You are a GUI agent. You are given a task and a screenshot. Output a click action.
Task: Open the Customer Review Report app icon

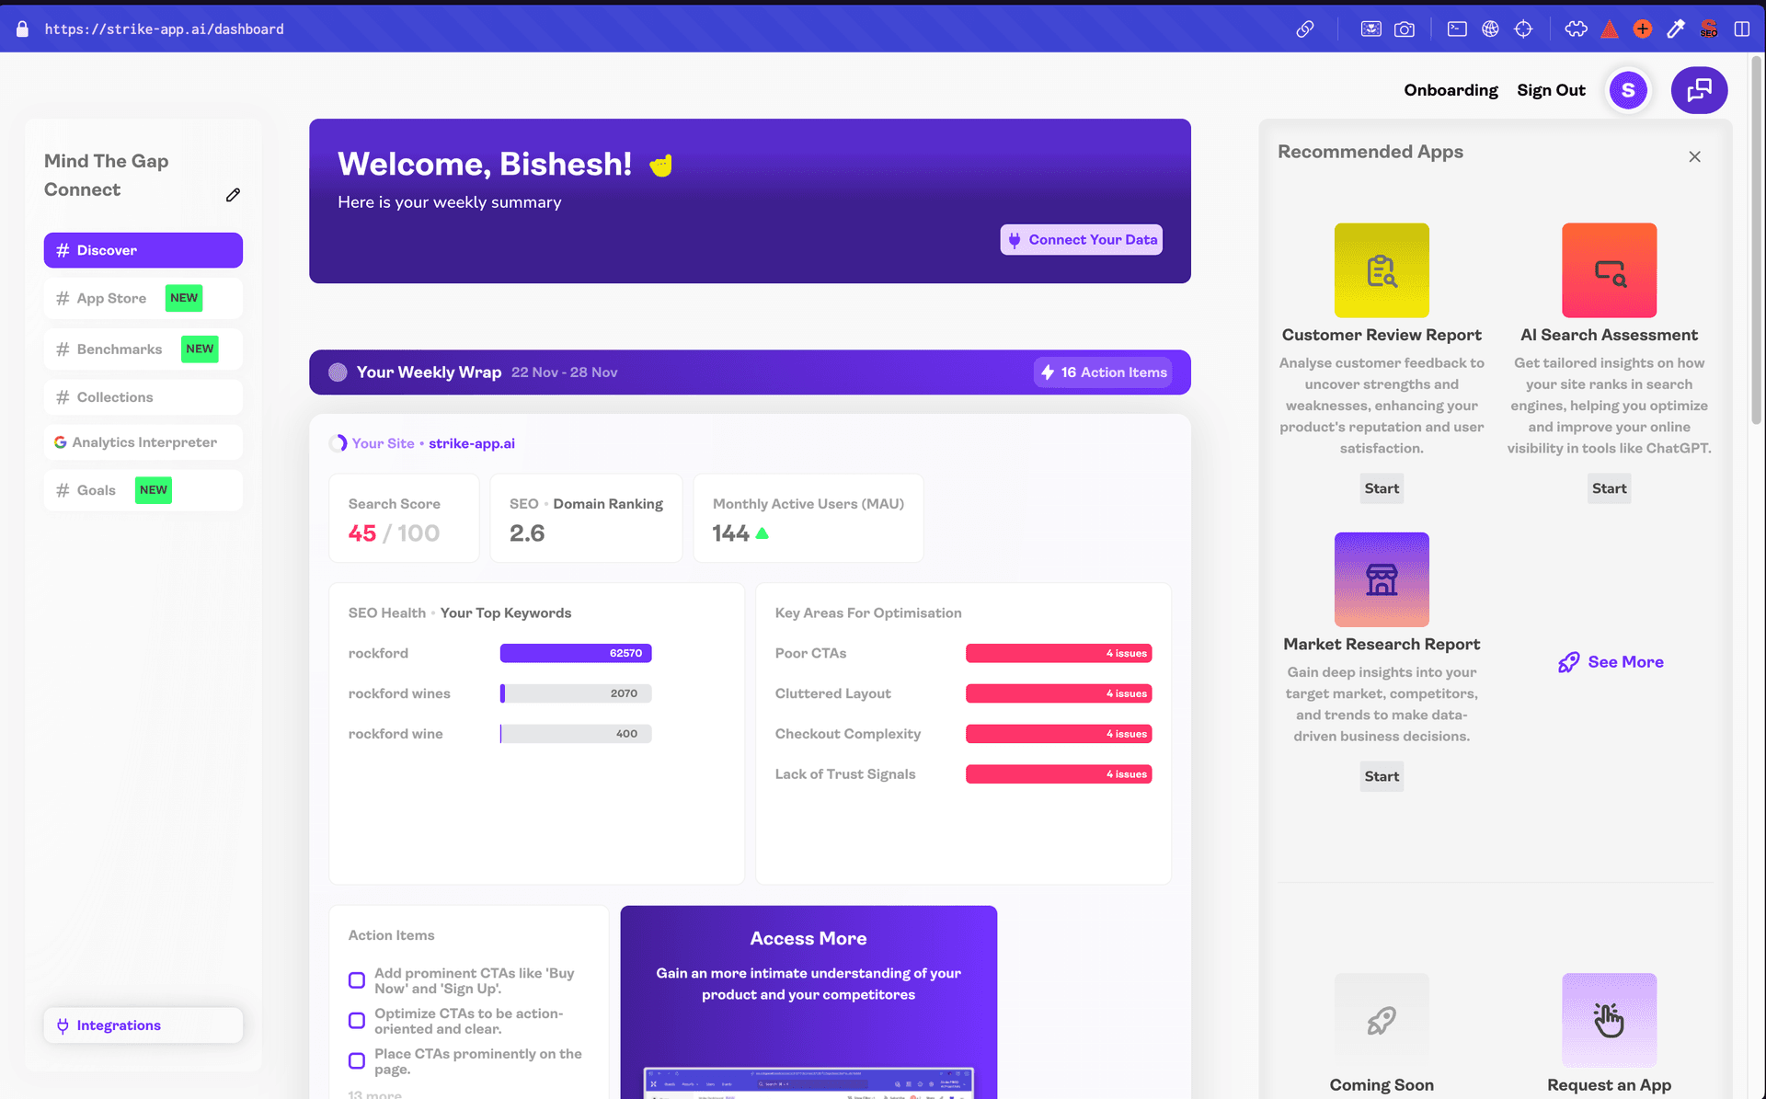pos(1381,270)
